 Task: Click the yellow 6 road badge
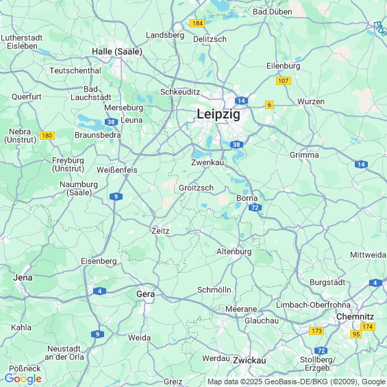point(269,105)
